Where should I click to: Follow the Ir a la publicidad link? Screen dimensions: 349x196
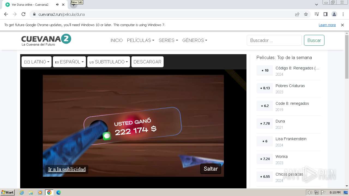[x=67, y=169]
